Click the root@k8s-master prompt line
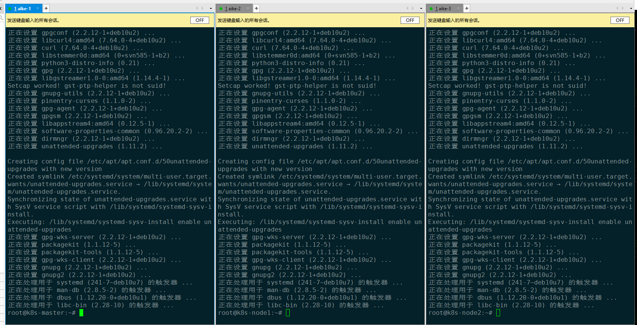 45,313
